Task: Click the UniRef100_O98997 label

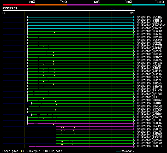Action: point(150,60)
